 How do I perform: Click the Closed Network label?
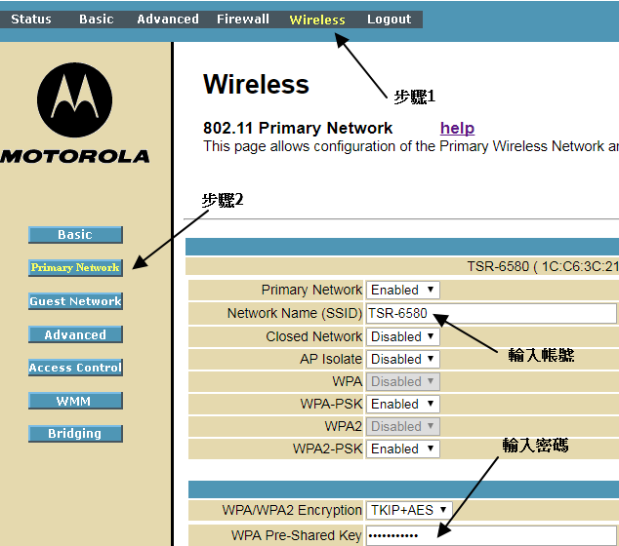pos(313,336)
